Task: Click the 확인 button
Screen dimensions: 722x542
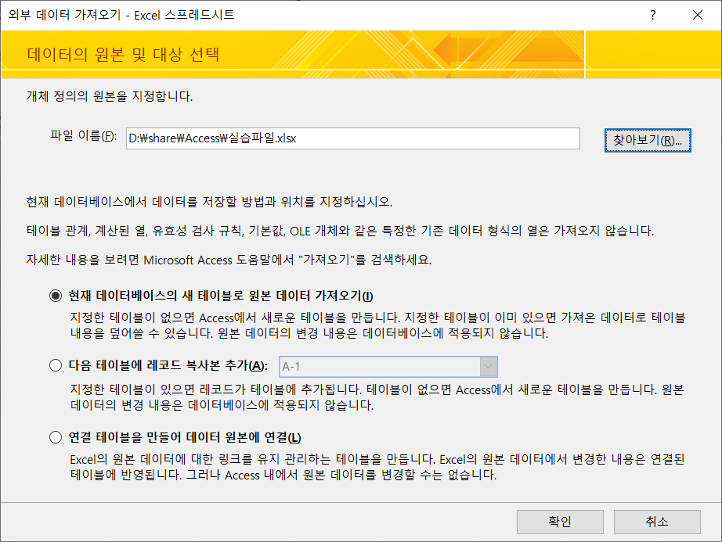Action: 560,522
